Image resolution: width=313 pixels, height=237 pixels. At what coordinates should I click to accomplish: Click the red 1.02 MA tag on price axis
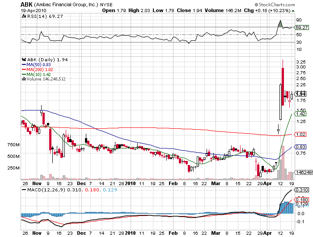pos(300,134)
